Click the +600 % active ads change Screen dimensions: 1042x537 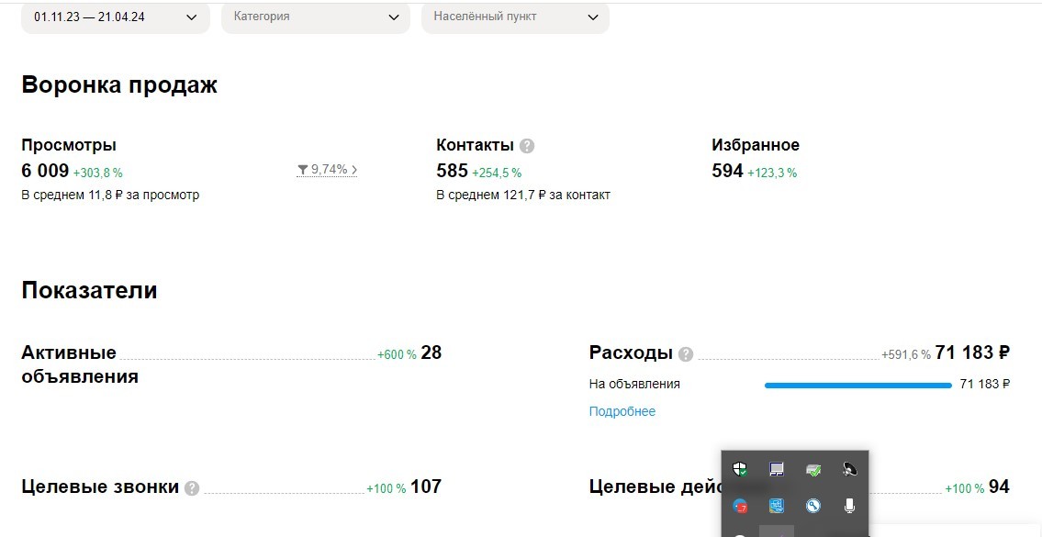(x=397, y=355)
